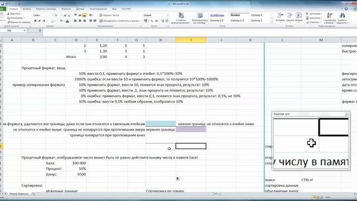This screenshot has height=201, width=357.
Task: Toggle top vertical alignment
Action: [75, 15]
